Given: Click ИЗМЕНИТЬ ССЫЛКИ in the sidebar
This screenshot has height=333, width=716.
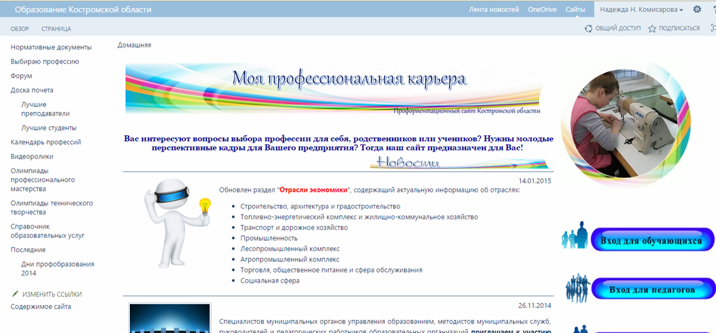Looking at the screenshot, I should point(52,294).
